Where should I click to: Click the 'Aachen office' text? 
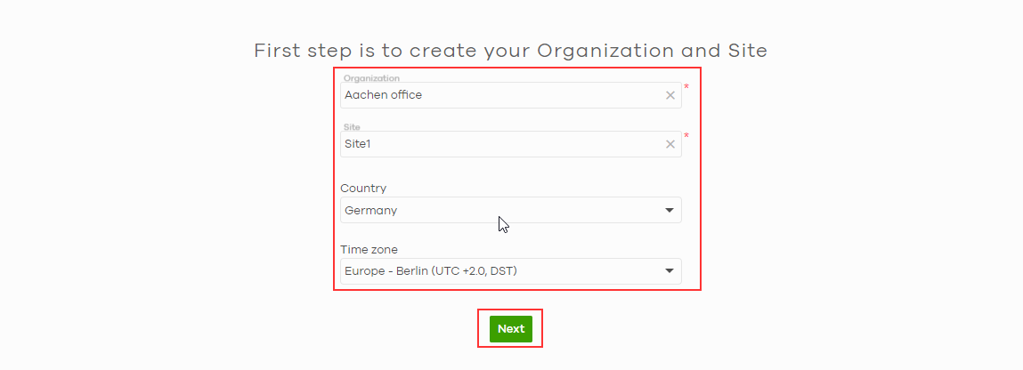[x=383, y=95]
